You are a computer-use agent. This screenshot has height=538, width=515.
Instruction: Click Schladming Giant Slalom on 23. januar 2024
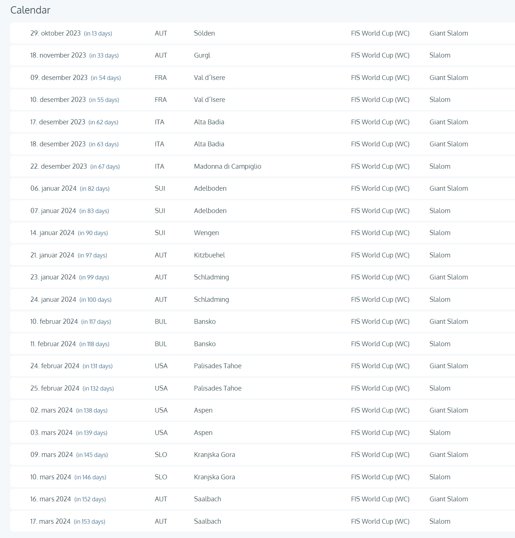(x=262, y=277)
